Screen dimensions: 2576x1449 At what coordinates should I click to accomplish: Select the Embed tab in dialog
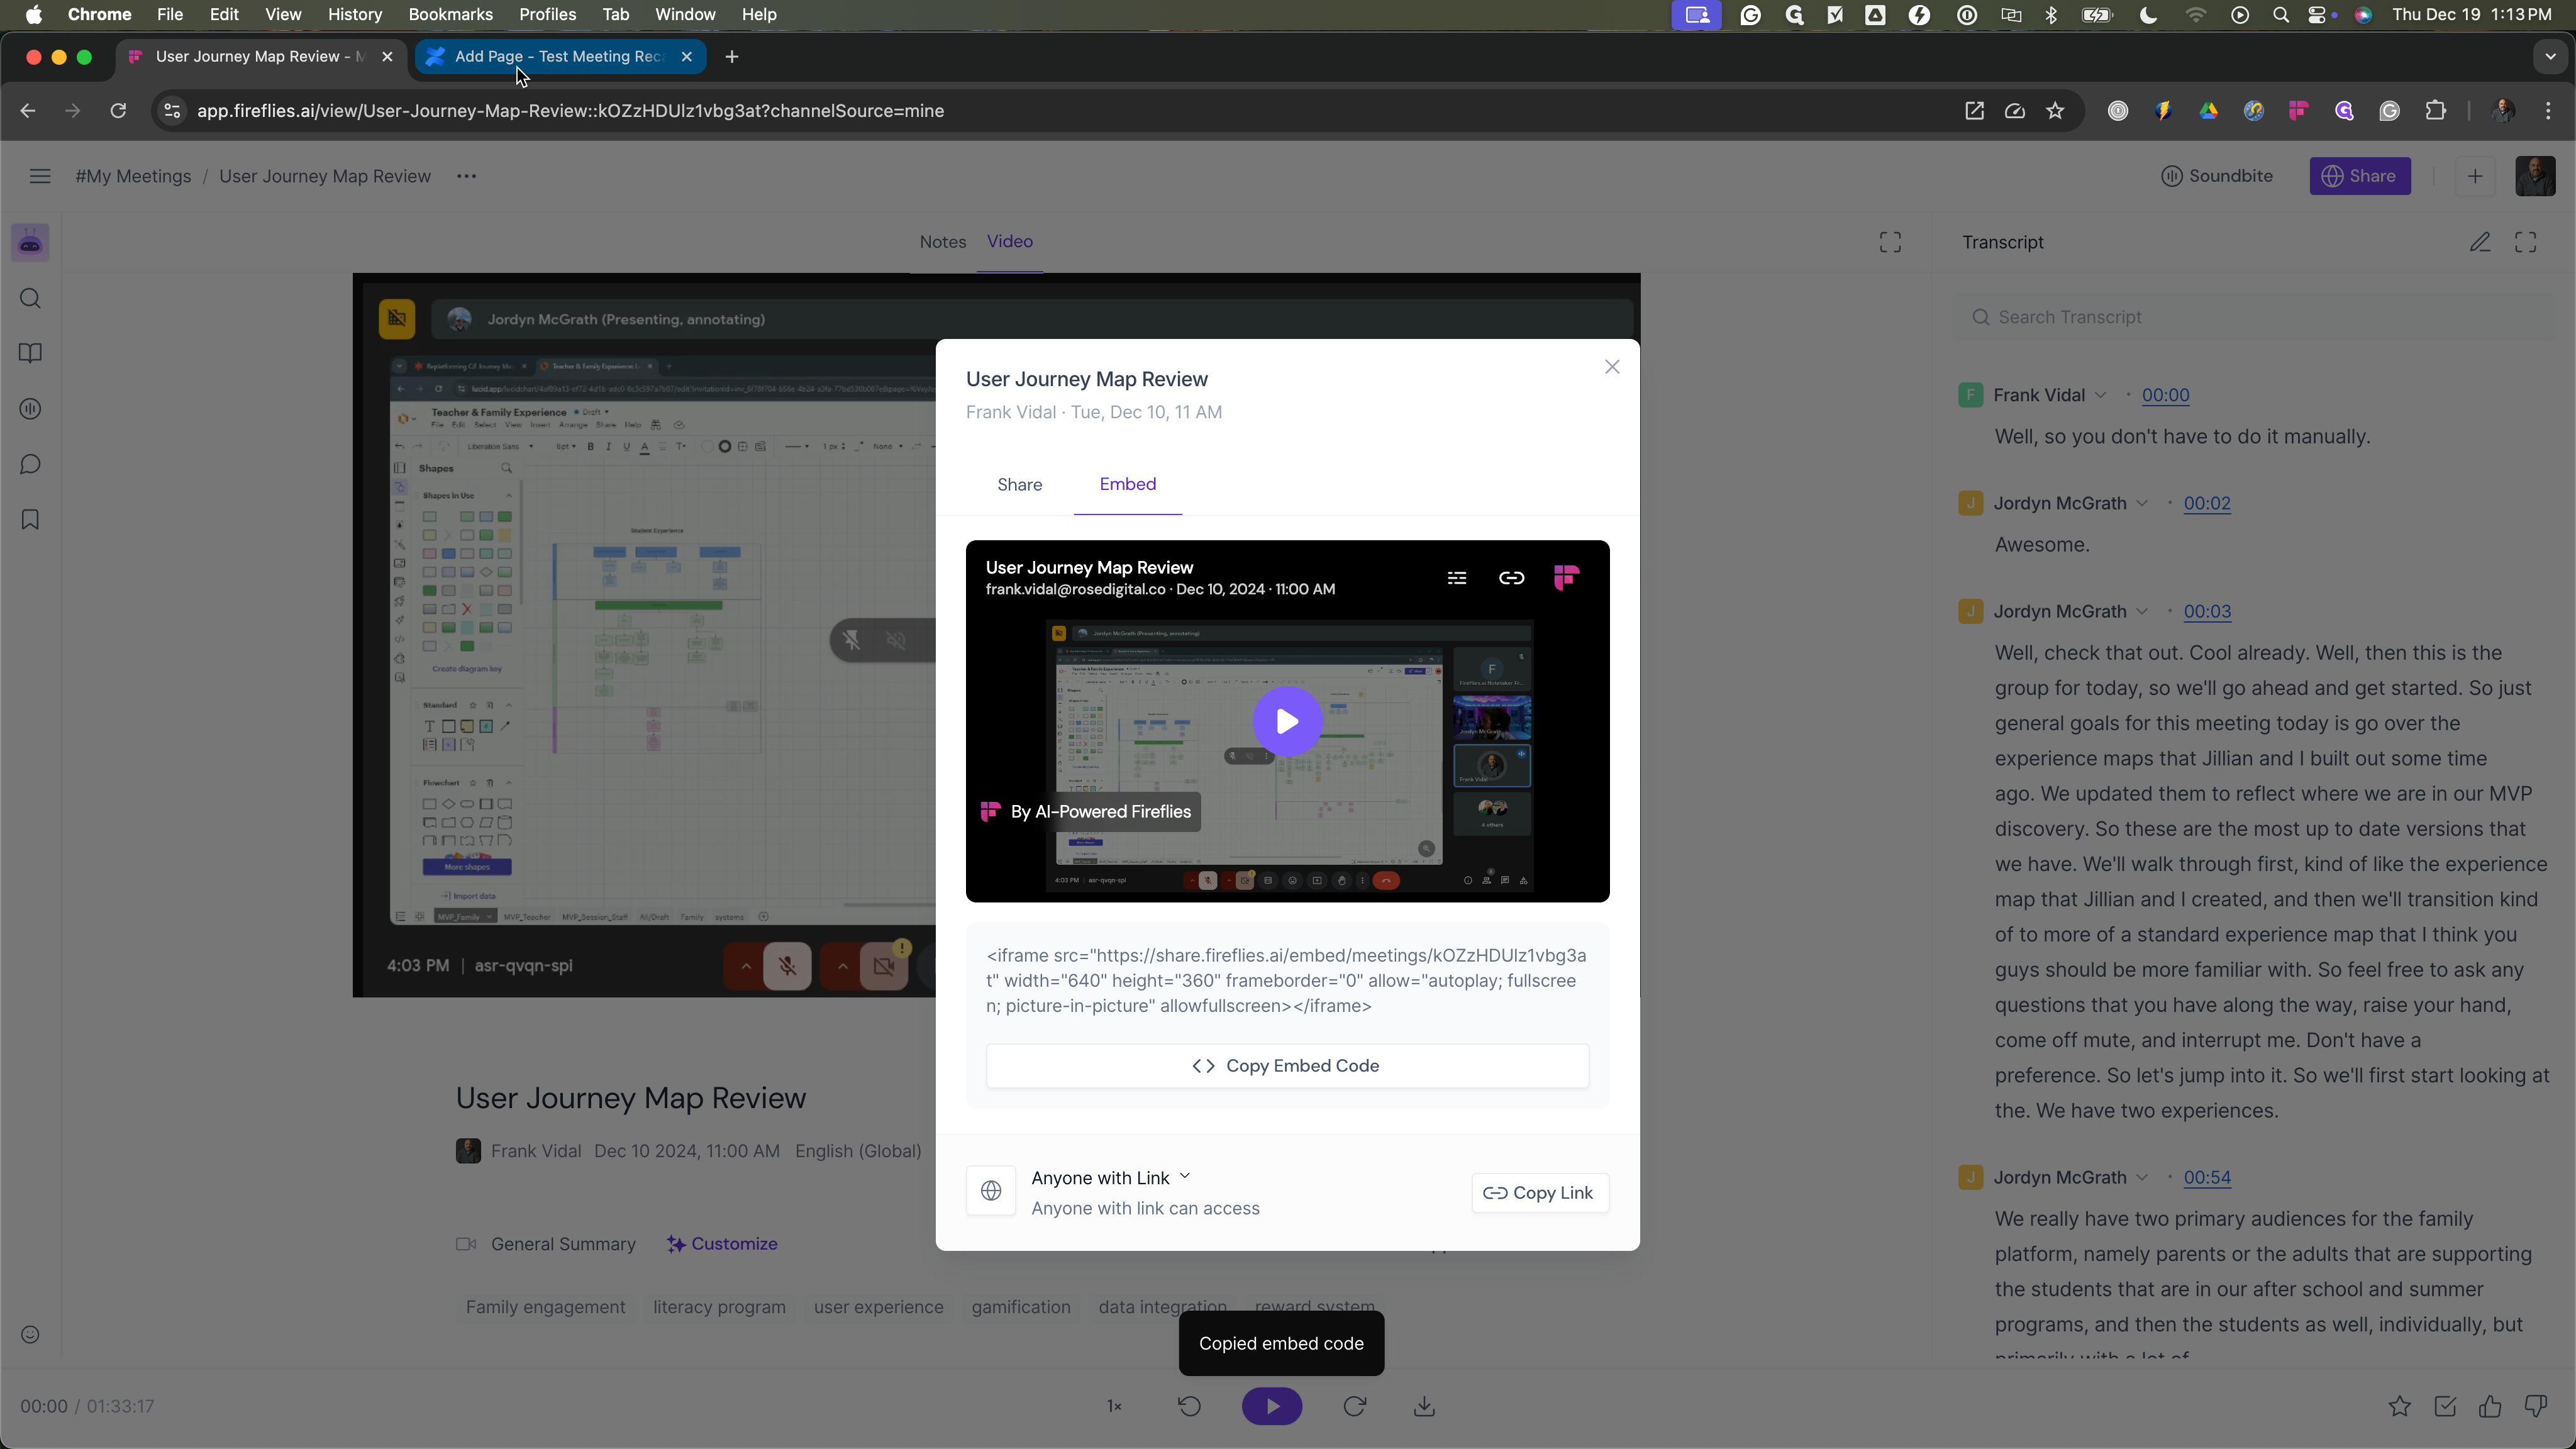tap(1127, 484)
